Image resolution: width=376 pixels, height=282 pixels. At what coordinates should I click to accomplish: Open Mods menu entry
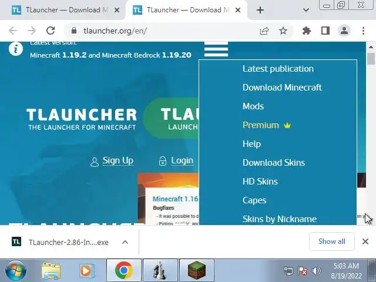[x=253, y=106]
